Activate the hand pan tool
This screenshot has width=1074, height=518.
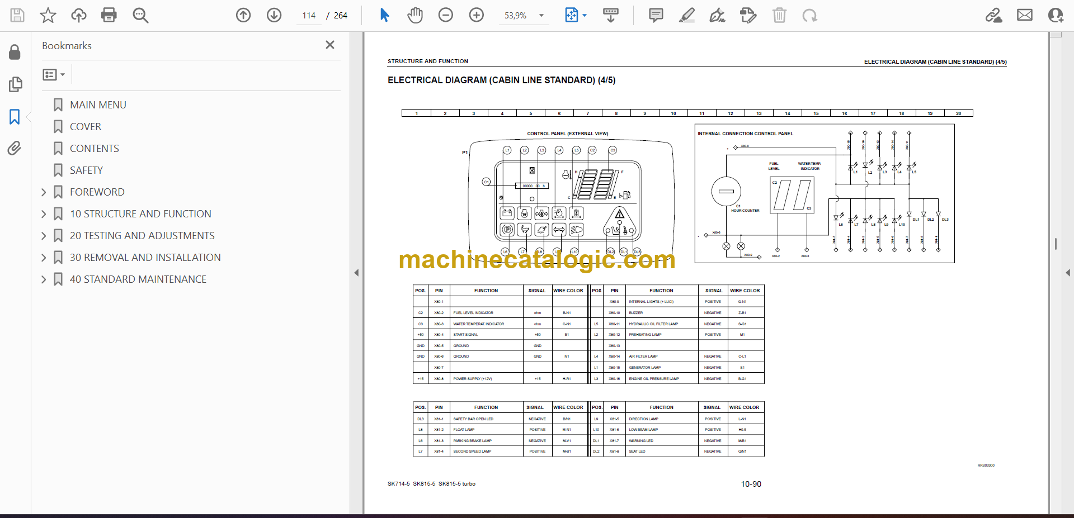(x=415, y=15)
